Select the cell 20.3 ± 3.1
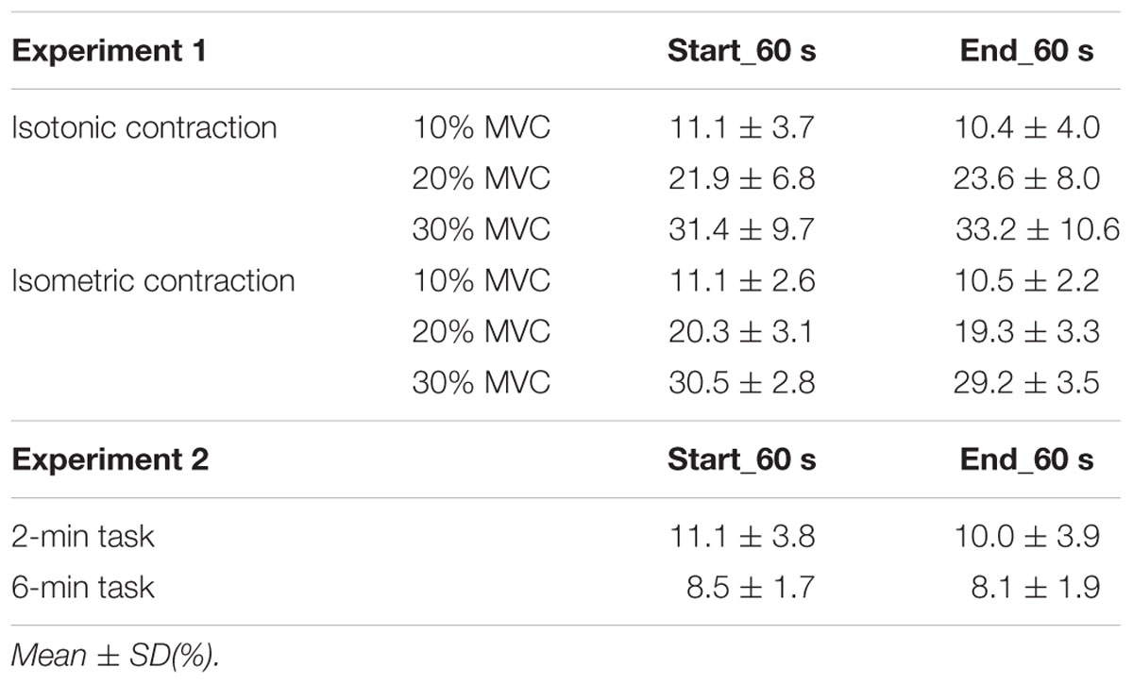 [x=741, y=332]
